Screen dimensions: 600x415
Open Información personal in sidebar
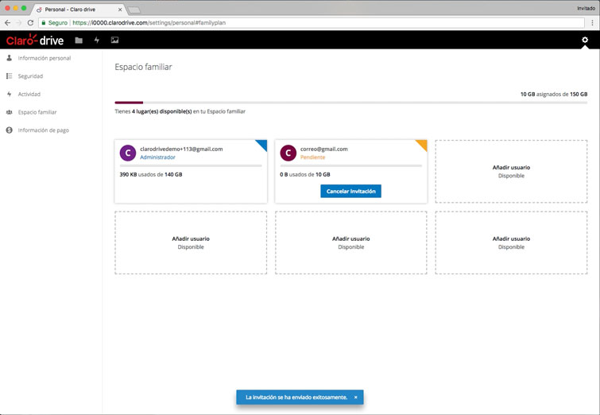click(44, 58)
